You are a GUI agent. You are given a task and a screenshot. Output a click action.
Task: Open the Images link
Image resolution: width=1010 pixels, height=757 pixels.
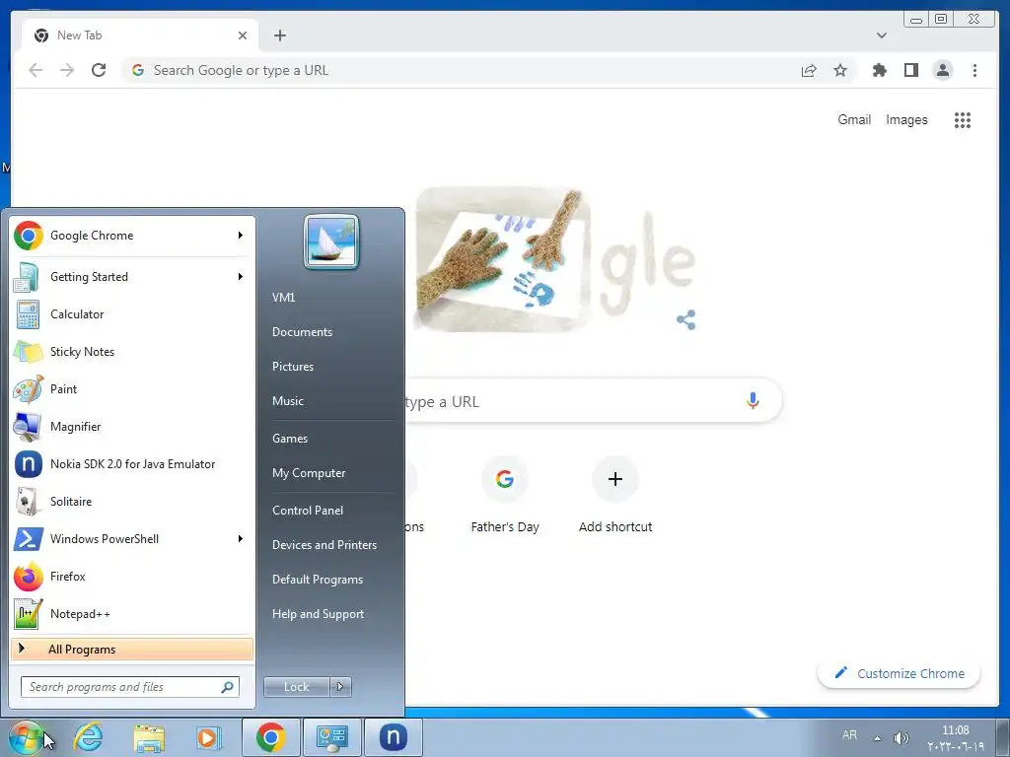click(x=906, y=119)
